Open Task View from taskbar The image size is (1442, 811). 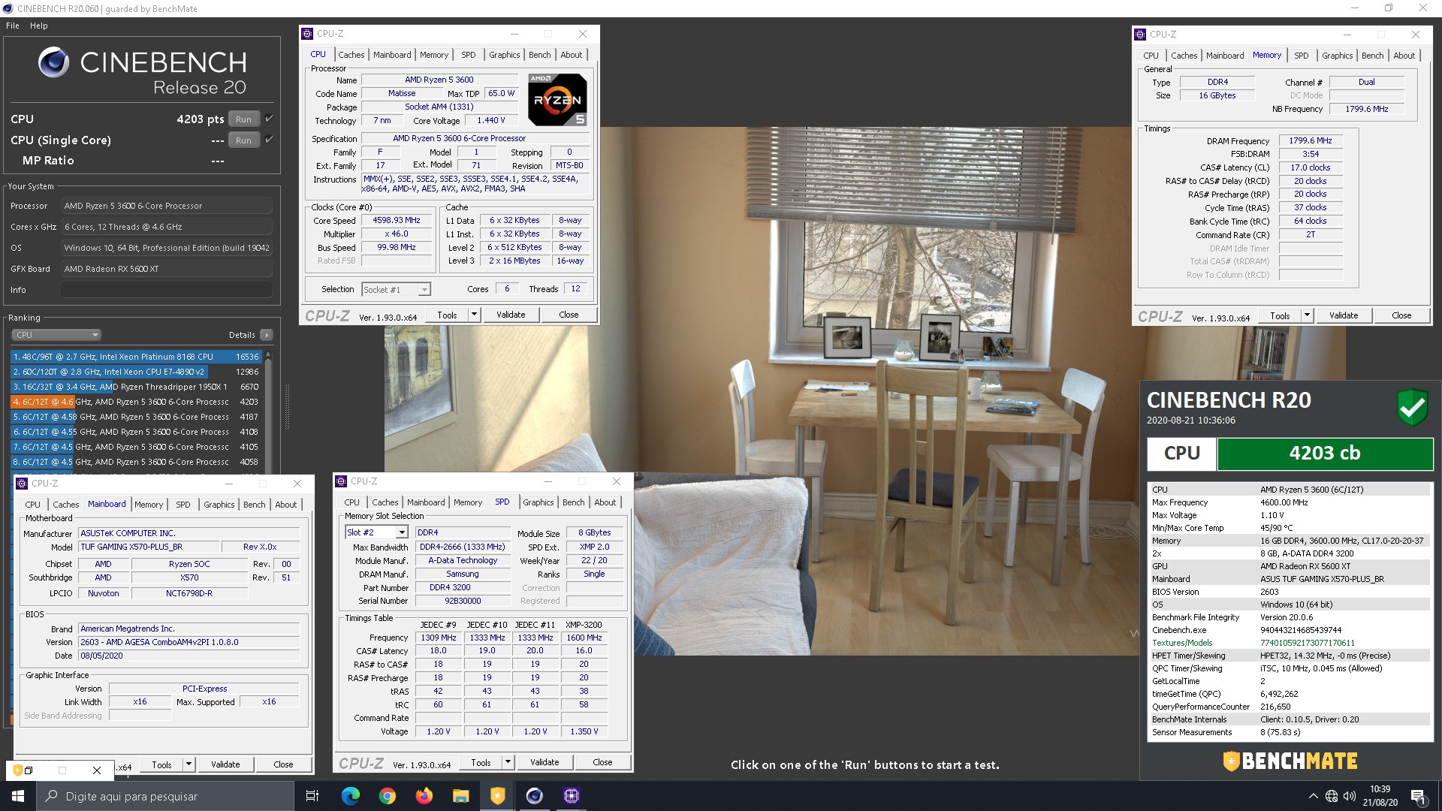coord(312,796)
